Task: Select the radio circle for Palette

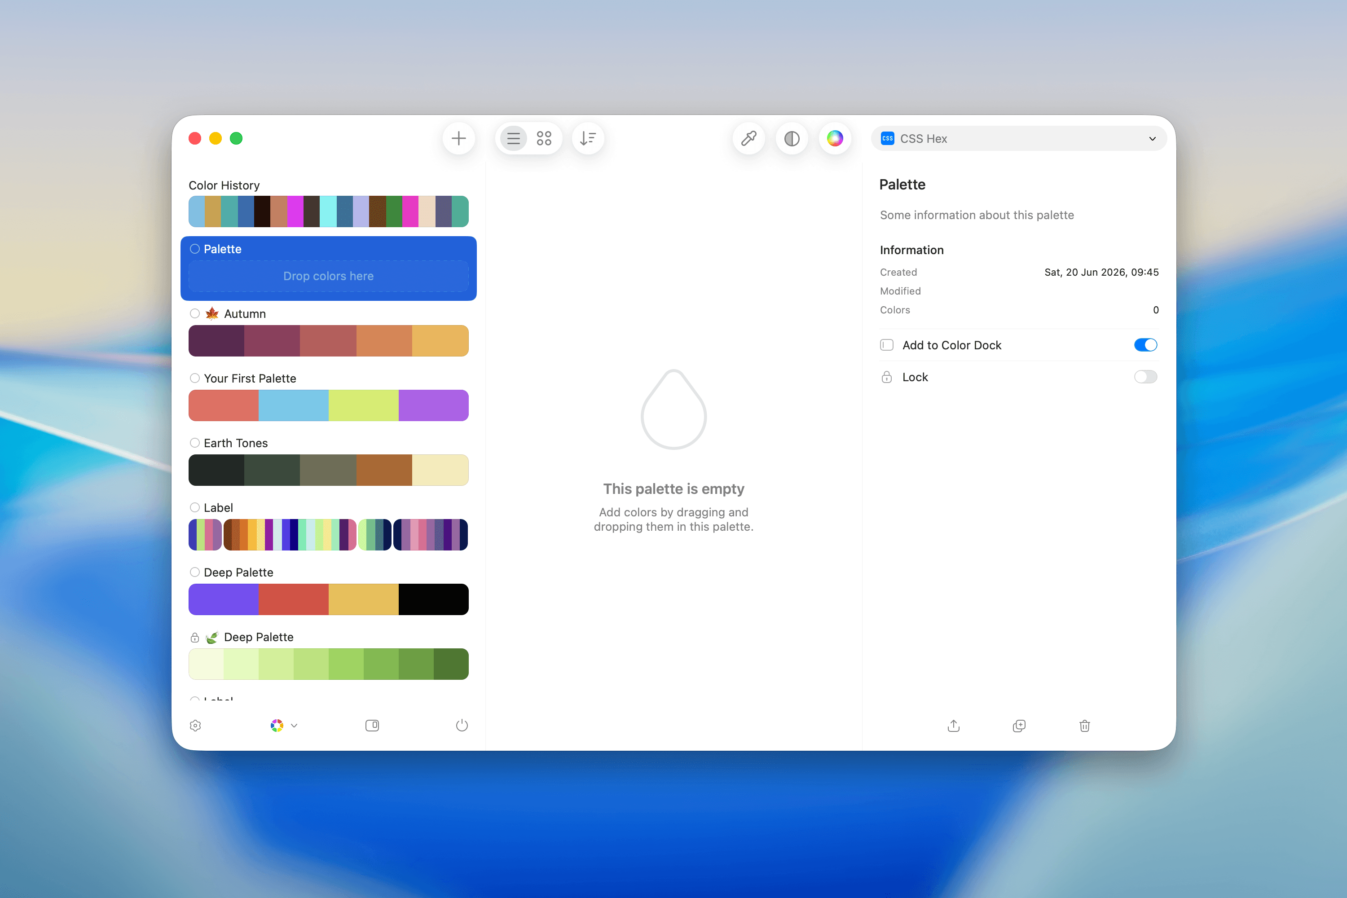Action: (x=195, y=249)
